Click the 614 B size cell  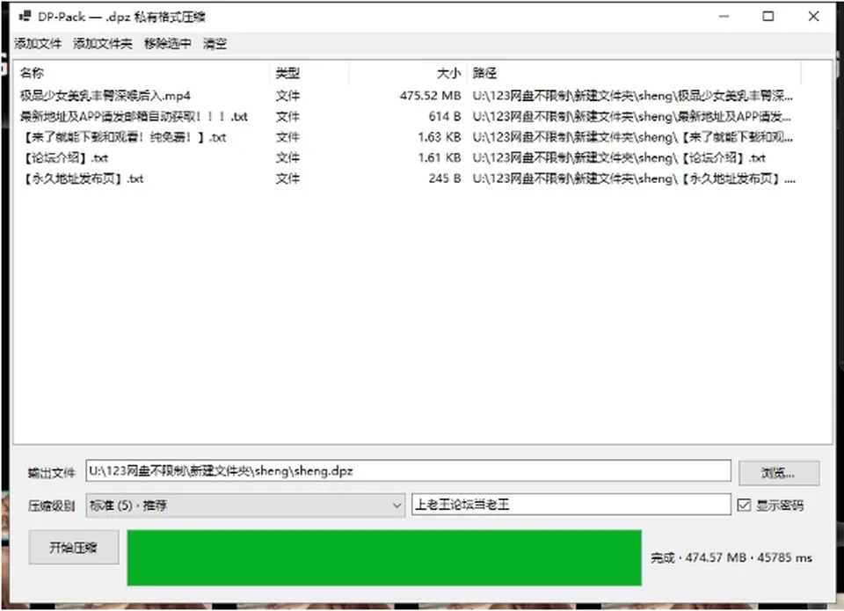pyautogui.click(x=445, y=117)
